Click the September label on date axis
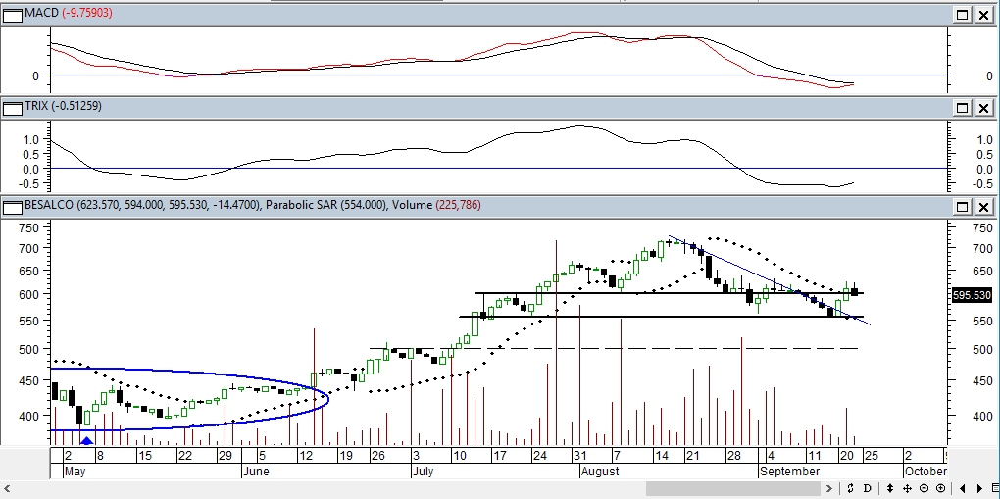Image resolution: width=1000 pixels, height=499 pixels. [x=789, y=472]
